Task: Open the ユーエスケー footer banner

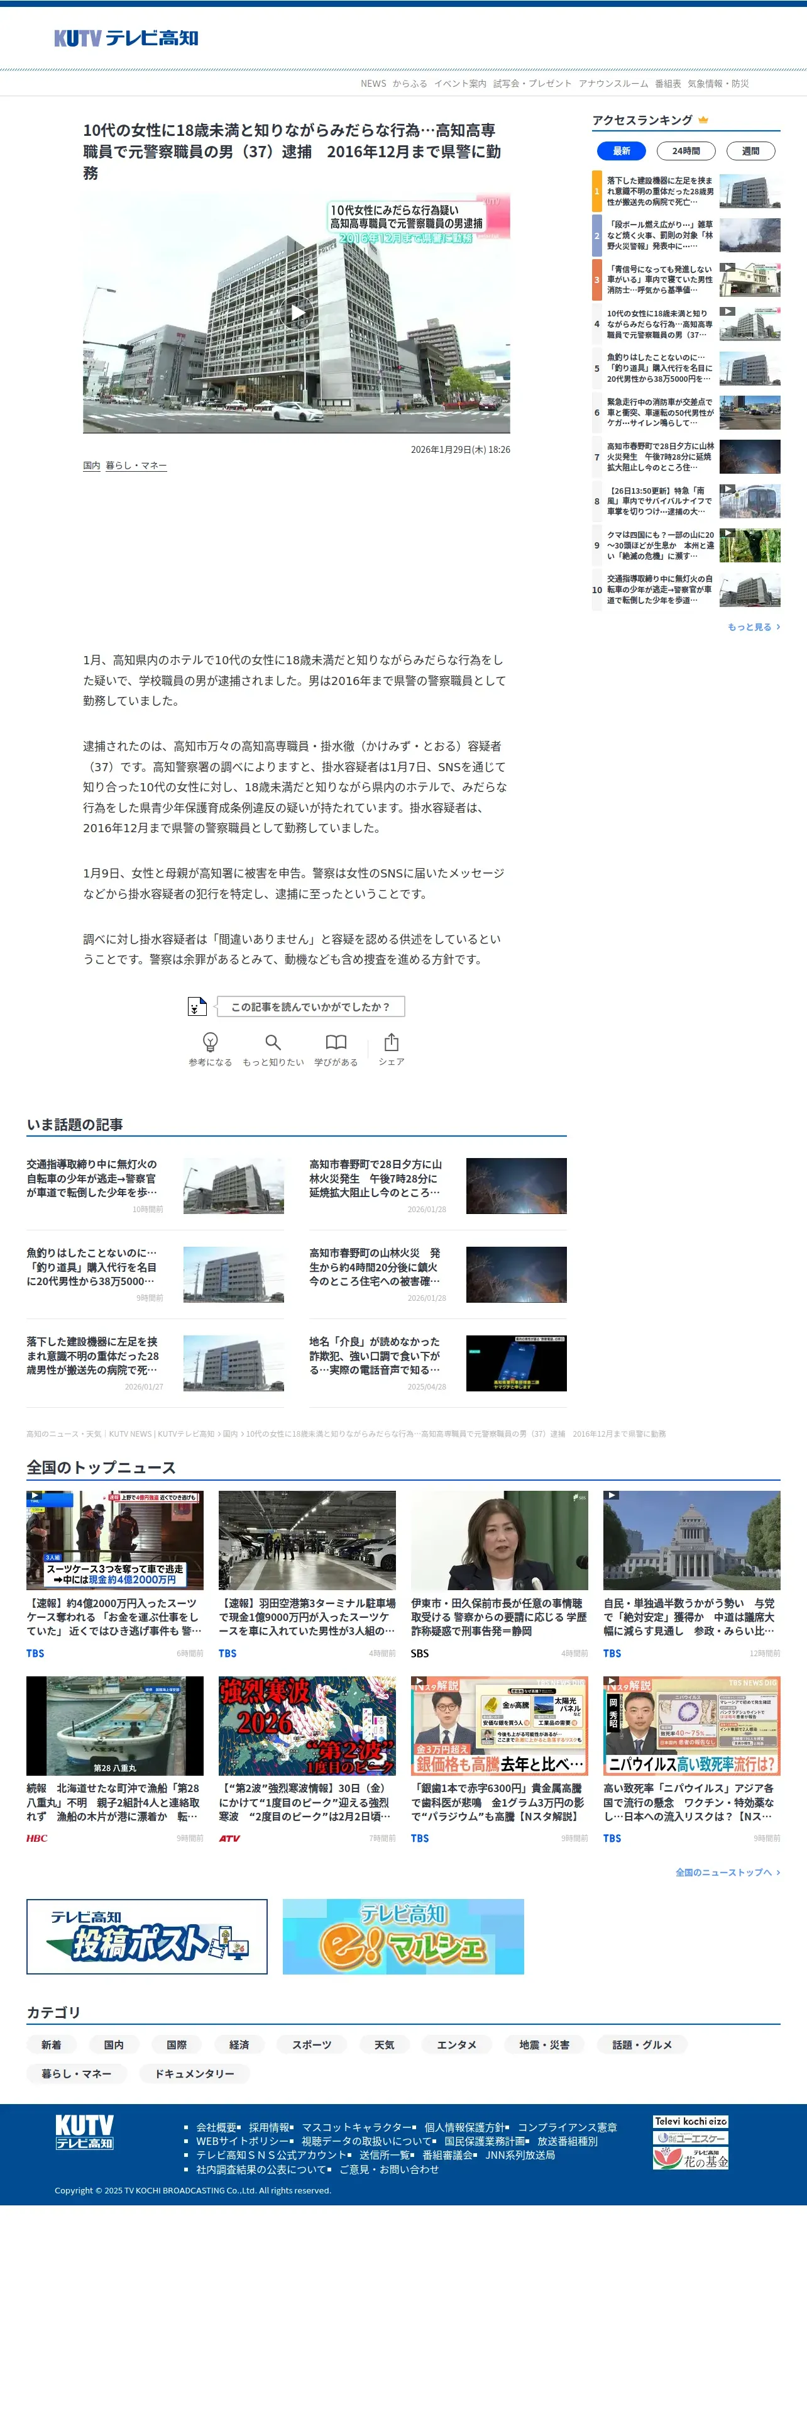Action: (x=691, y=2138)
